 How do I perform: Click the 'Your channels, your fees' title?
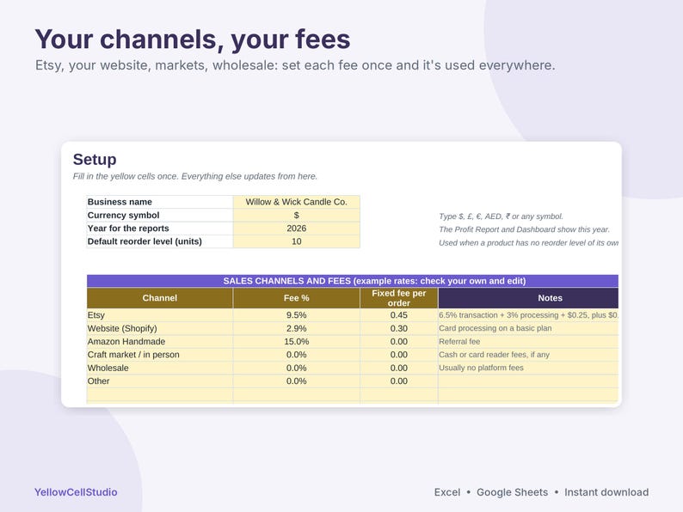pos(193,40)
